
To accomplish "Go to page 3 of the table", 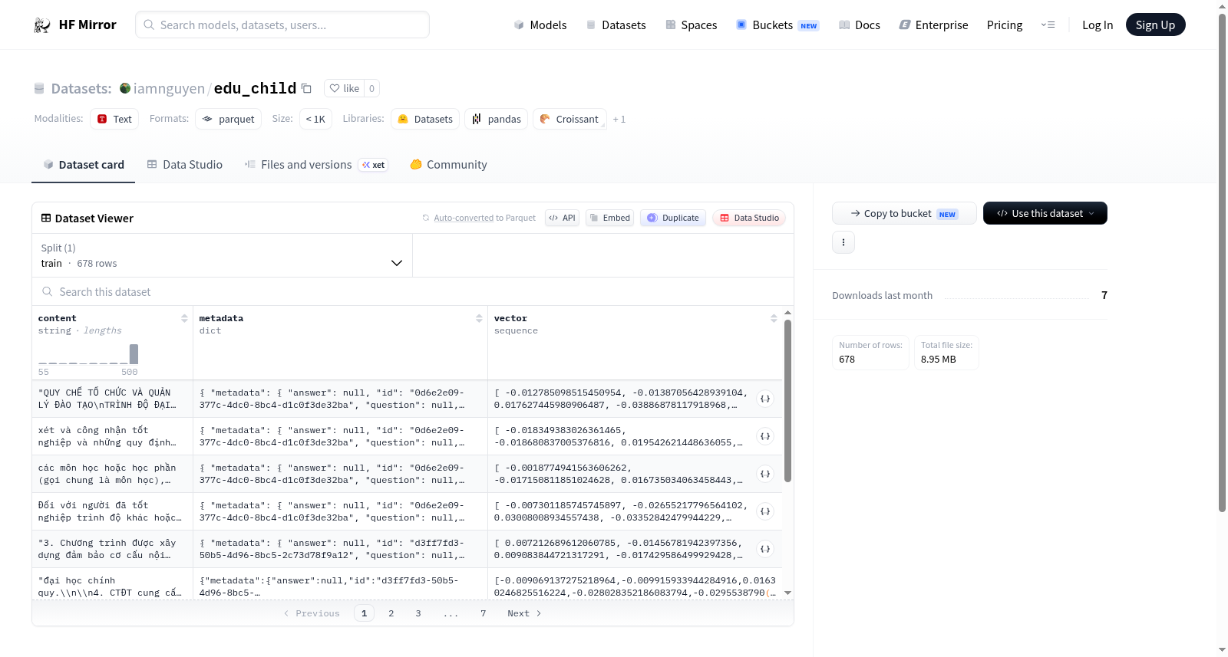I will click(418, 613).
